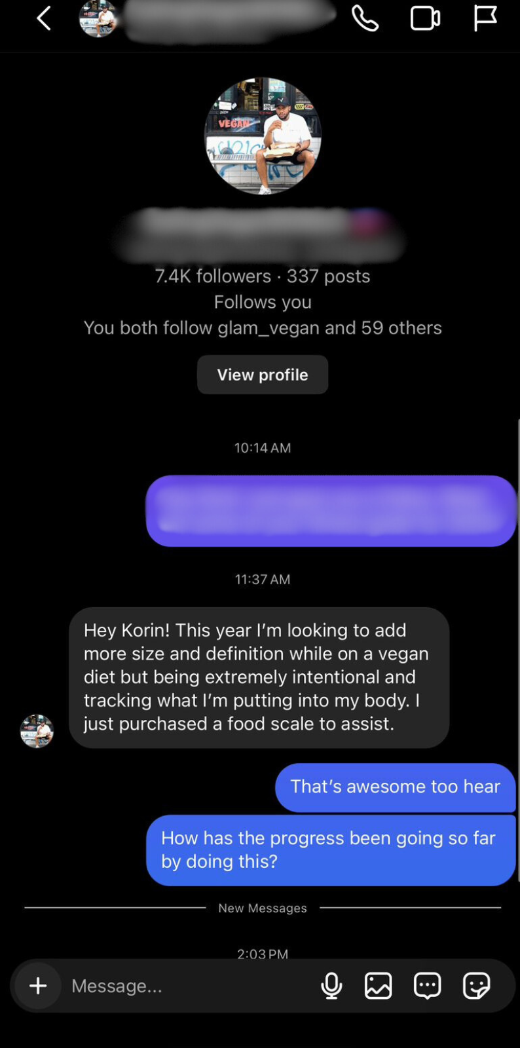Screen dimensions: 520x1048
Task: Select the 'Hey Korin!' received message
Action: (x=259, y=677)
